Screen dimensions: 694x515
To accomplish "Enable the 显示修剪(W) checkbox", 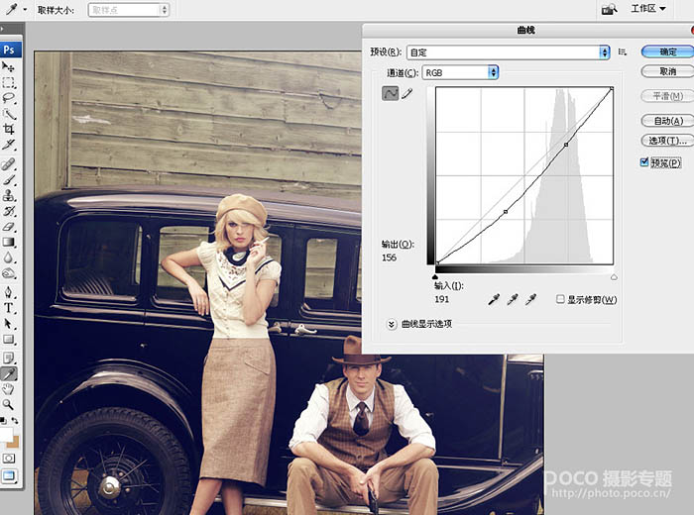I will [x=561, y=299].
